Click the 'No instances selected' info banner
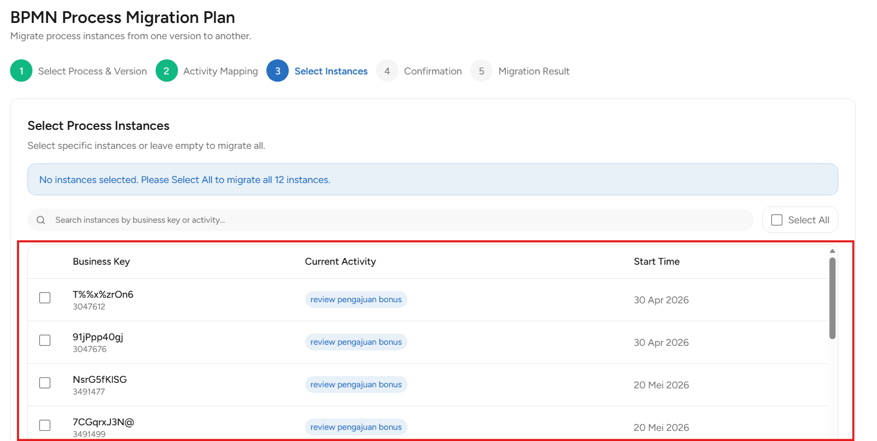Viewport: 877px width, 441px height. [x=433, y=180]
